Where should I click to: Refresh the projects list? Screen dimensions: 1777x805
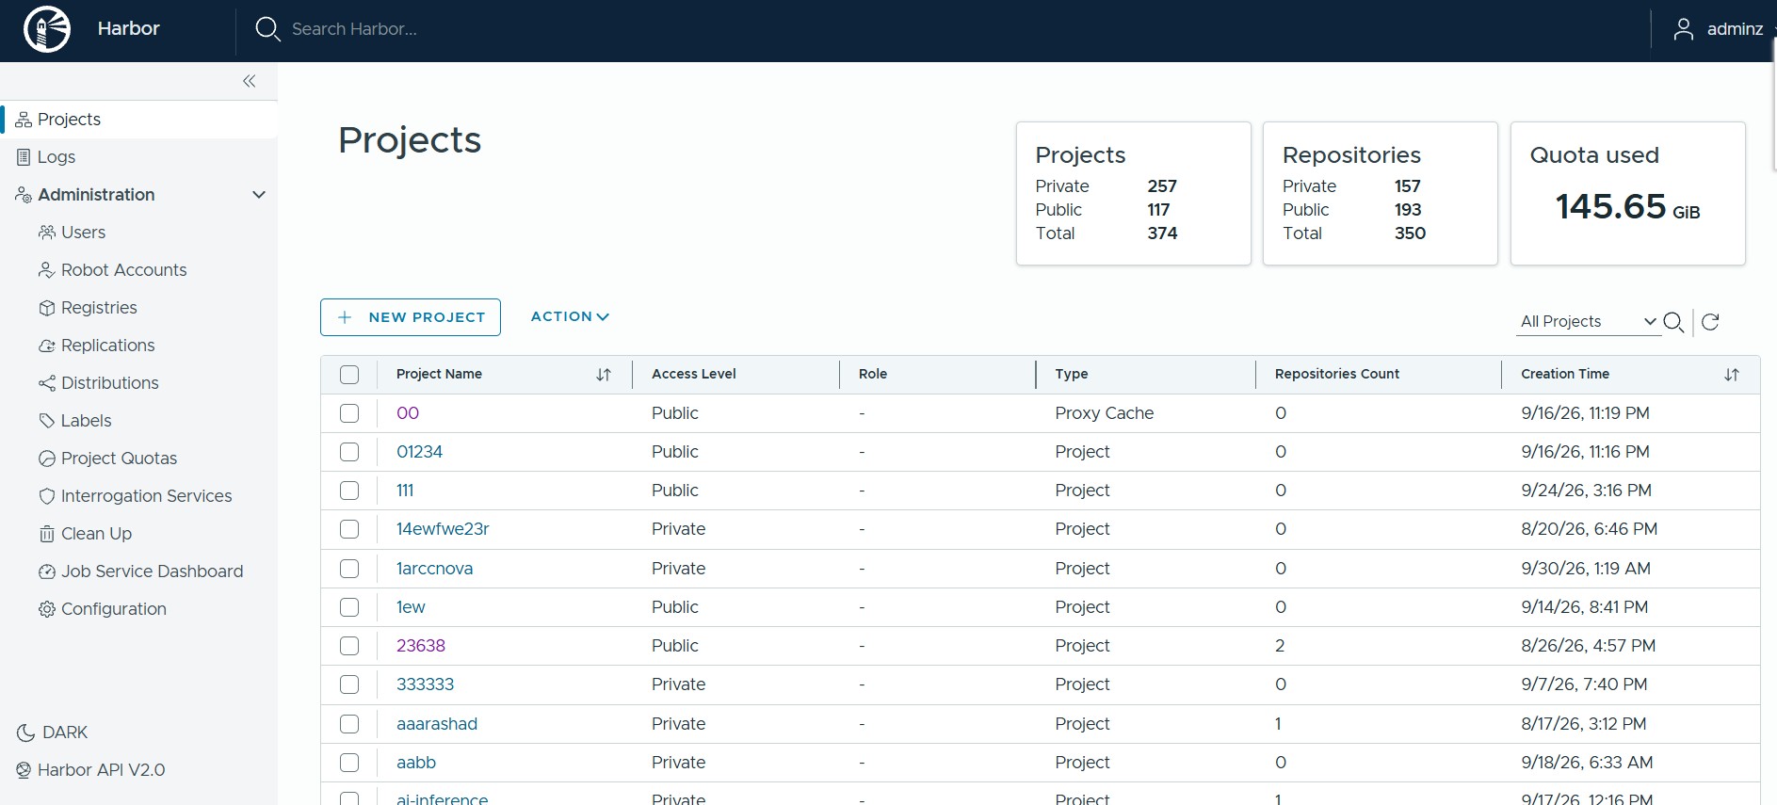coord(1710,322)
